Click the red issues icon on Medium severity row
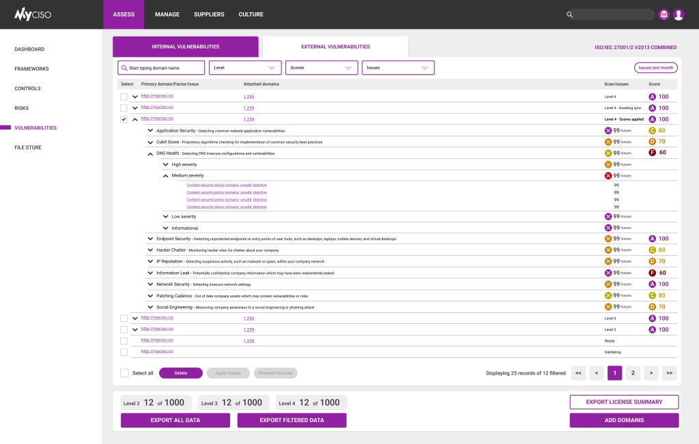 click(x=607, y=175)
